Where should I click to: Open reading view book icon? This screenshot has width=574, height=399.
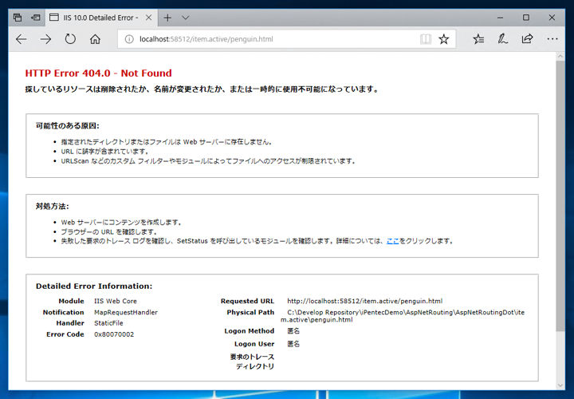click(x=426, y=39)
